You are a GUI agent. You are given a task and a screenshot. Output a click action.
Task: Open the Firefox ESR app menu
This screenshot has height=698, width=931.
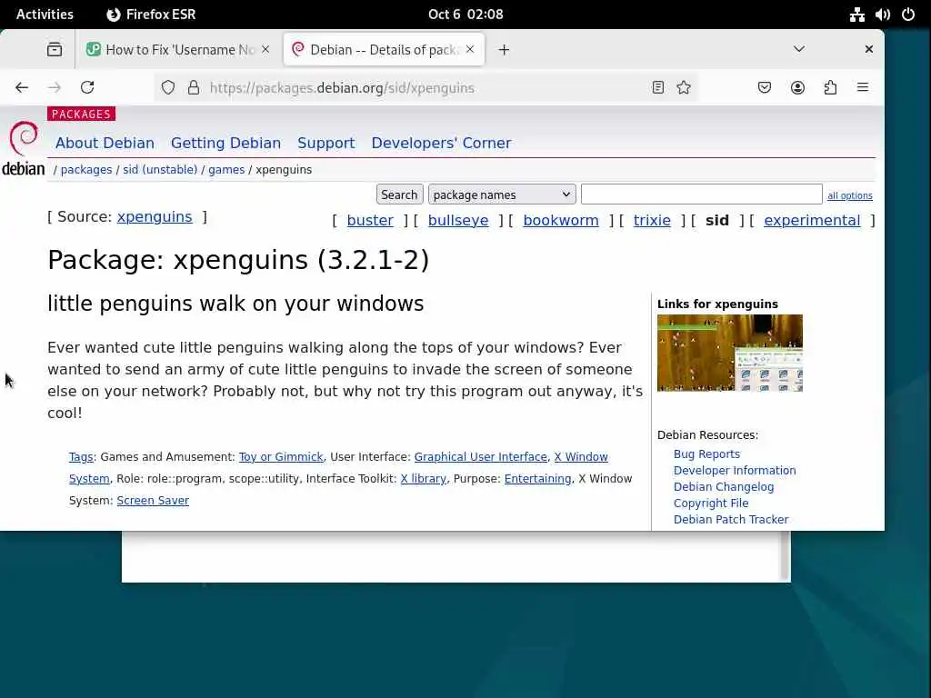pos(151,15)
